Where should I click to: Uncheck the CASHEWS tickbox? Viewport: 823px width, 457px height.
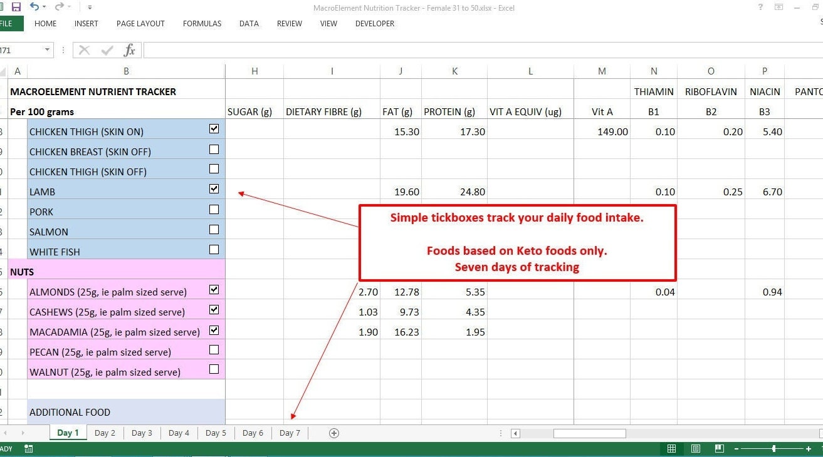214,309
